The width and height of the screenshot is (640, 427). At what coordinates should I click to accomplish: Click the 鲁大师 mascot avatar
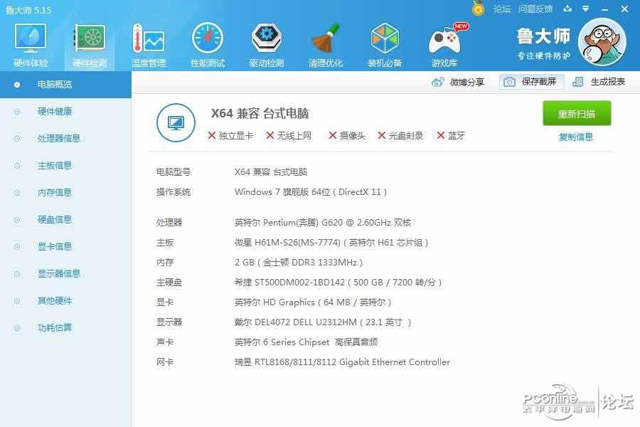602,42
